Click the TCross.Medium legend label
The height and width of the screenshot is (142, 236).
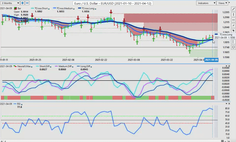(x=65, y=8)
